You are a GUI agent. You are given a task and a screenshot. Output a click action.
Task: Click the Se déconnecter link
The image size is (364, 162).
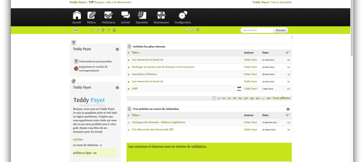tap(123, 2)
